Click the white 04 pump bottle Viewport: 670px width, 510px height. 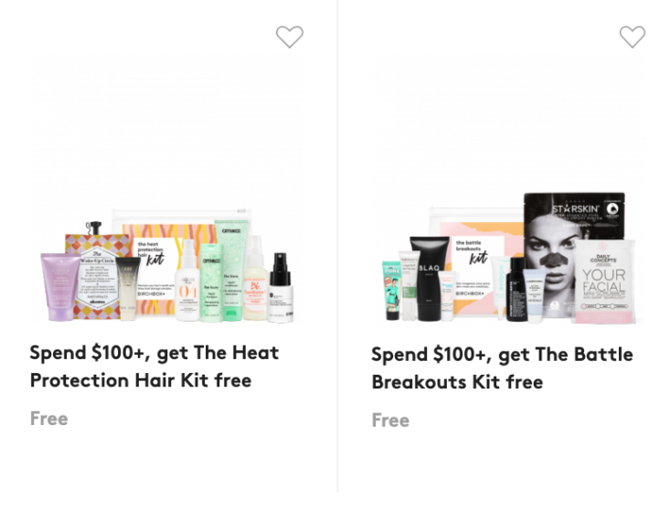(187, 281)
